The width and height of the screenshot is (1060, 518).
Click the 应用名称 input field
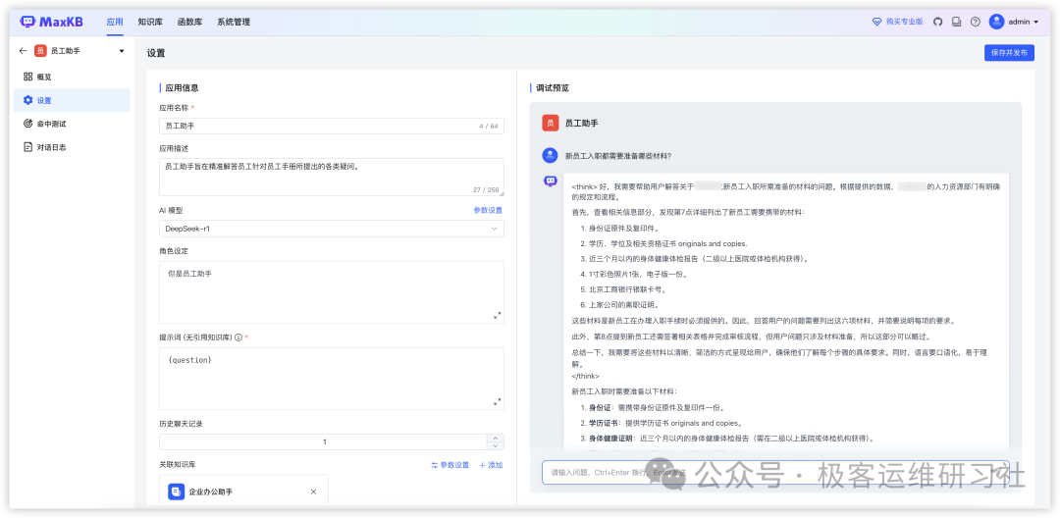coord(332,126)
